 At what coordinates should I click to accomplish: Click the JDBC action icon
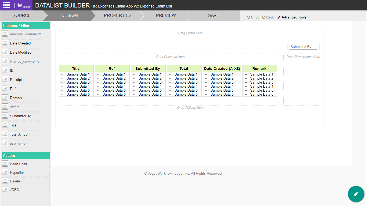point(5,190)
